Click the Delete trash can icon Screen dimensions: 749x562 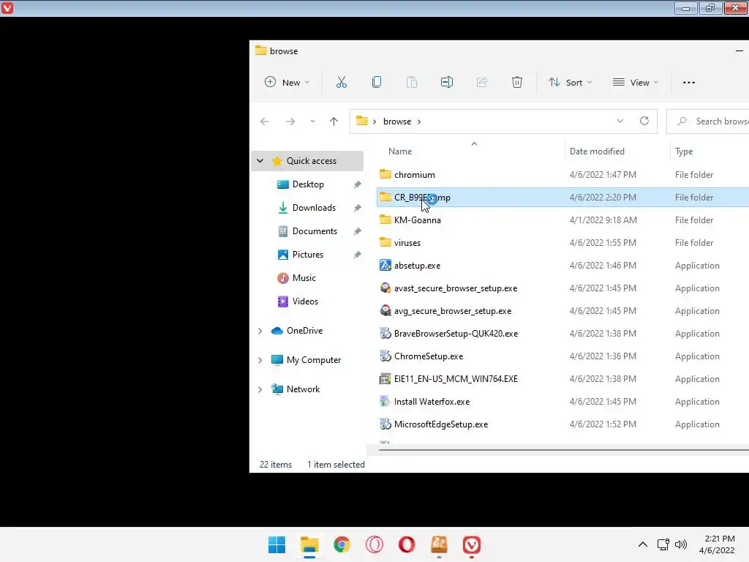517,82
